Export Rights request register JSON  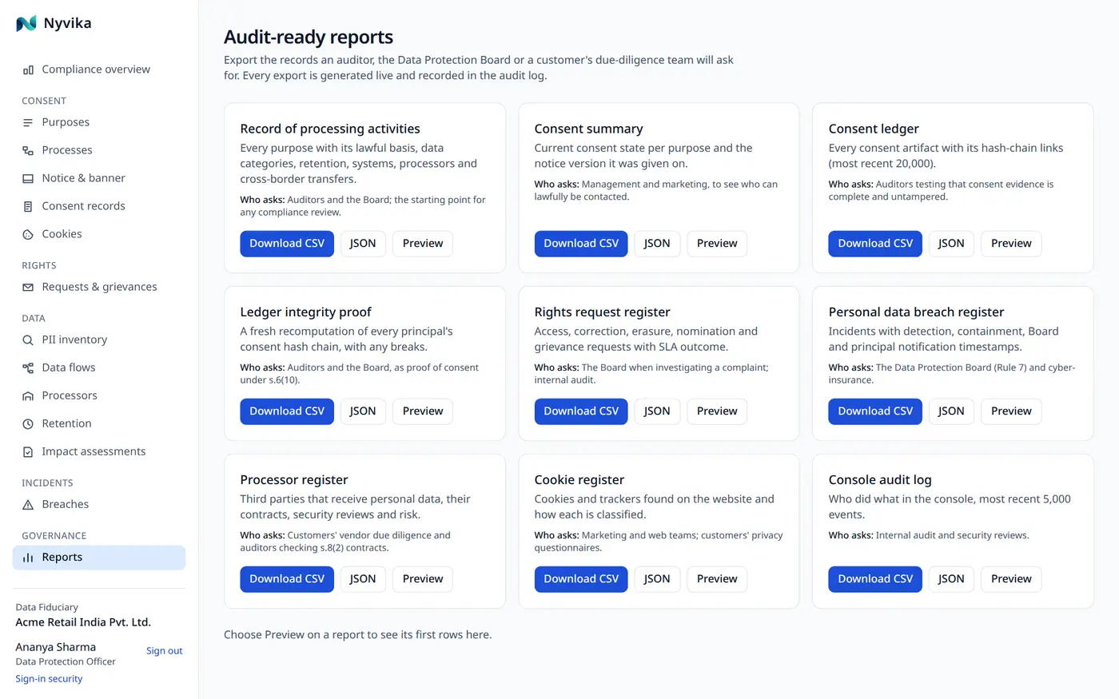(657, 411)
